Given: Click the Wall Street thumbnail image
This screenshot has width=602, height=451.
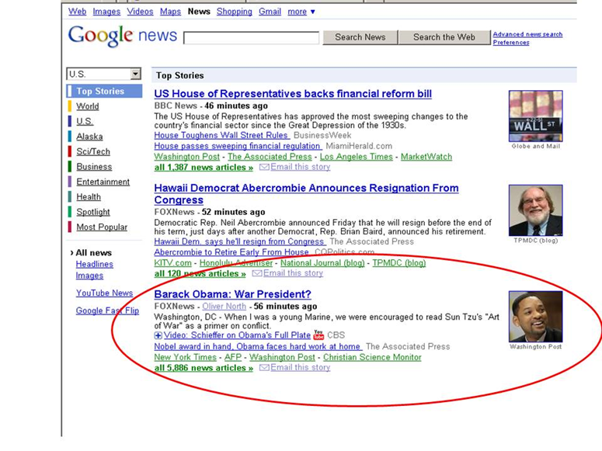Looking at the screenshot, I should tap(535, 116).
